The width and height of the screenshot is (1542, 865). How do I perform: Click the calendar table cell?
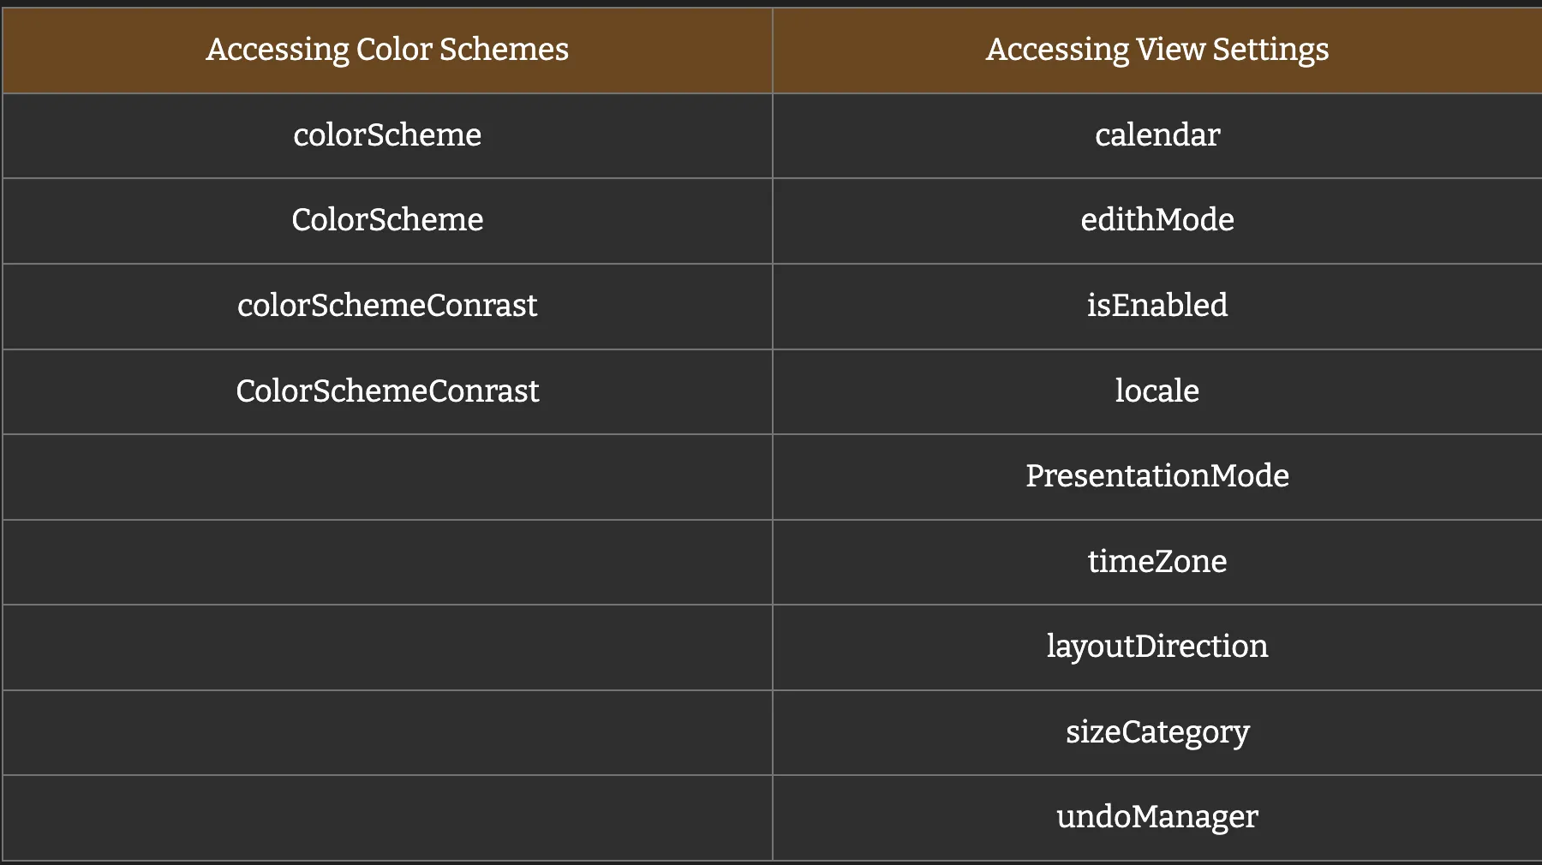1157,135
